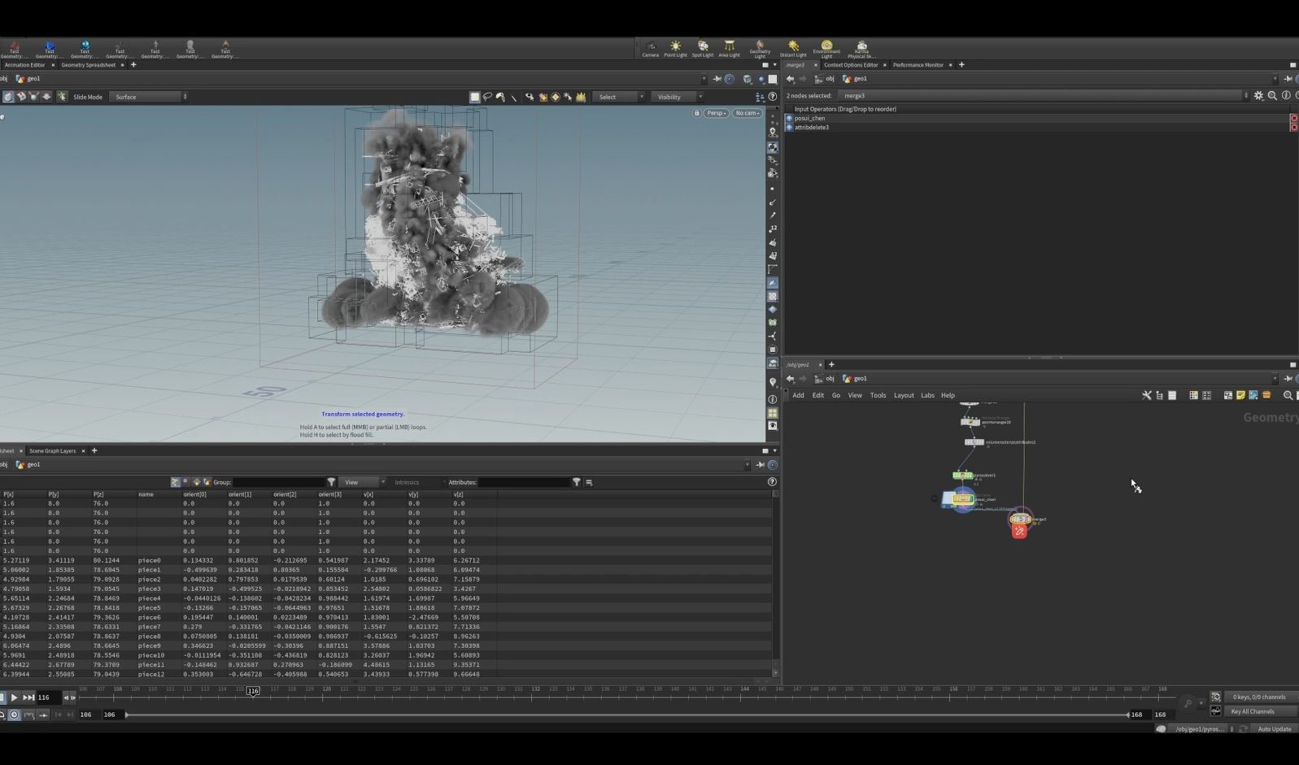Click the geometry spreadsheet help icon

pos(772,482)
